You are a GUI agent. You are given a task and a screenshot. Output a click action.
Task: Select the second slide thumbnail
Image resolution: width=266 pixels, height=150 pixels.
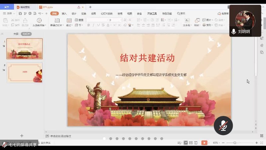click(25, 72)
